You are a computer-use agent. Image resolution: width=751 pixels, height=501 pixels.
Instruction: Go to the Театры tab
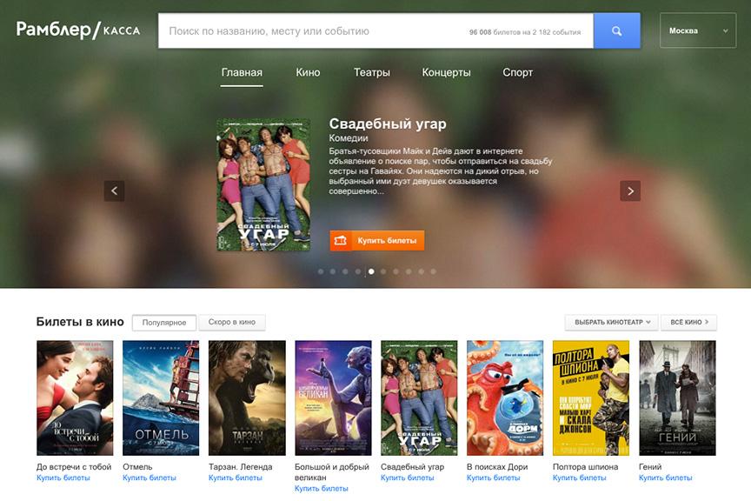tap(371, 73)
